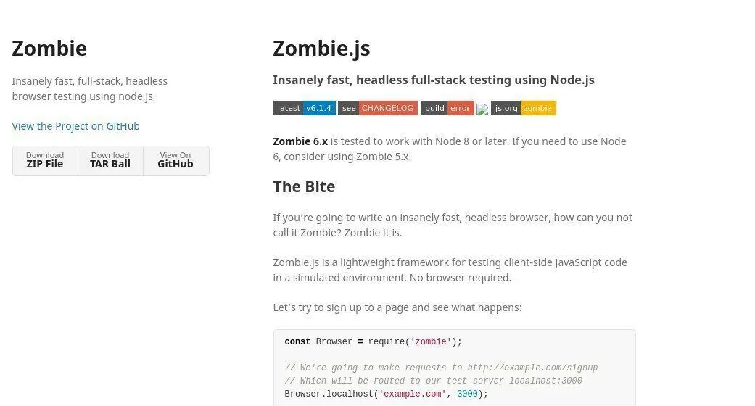Click code line const Browser = require('zombie')
The height and width of the screenshot is (406, 755).
coord(374,341)
